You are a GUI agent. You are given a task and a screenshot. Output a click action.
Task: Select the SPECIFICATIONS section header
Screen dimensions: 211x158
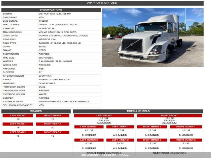click(x=51, y=10)
